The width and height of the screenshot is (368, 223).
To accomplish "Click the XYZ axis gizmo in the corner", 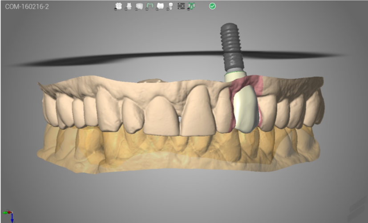I will click(10, 216).
